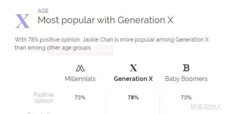This screenshot has width=225, height=114.
Task: Select the bold Generation X label
Action: (133, 79)
